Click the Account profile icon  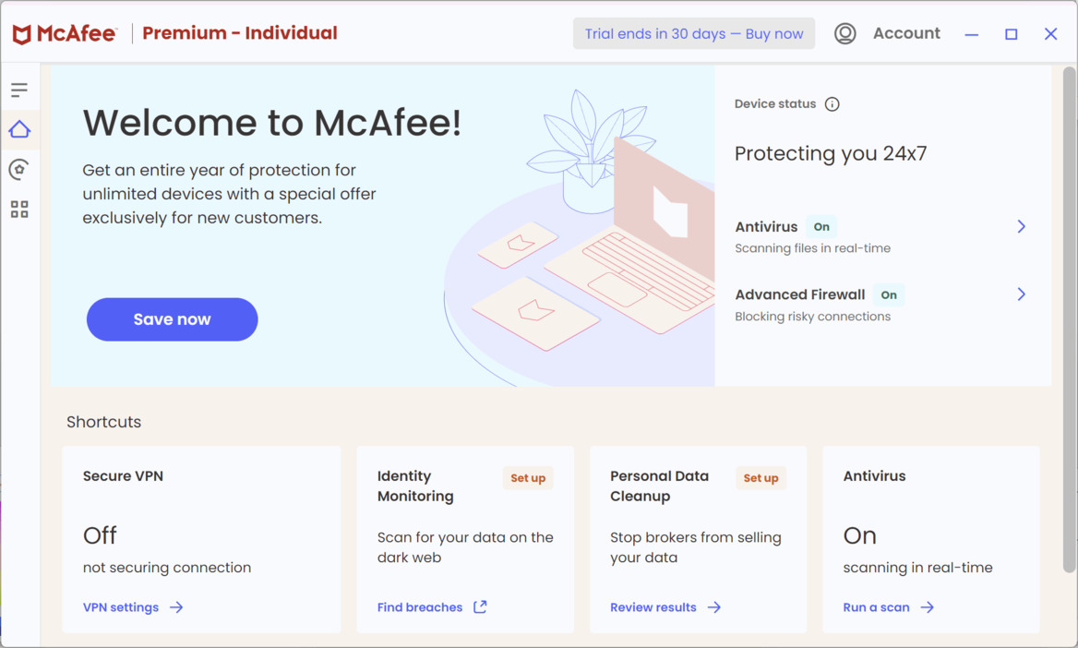tap(844, 34)
